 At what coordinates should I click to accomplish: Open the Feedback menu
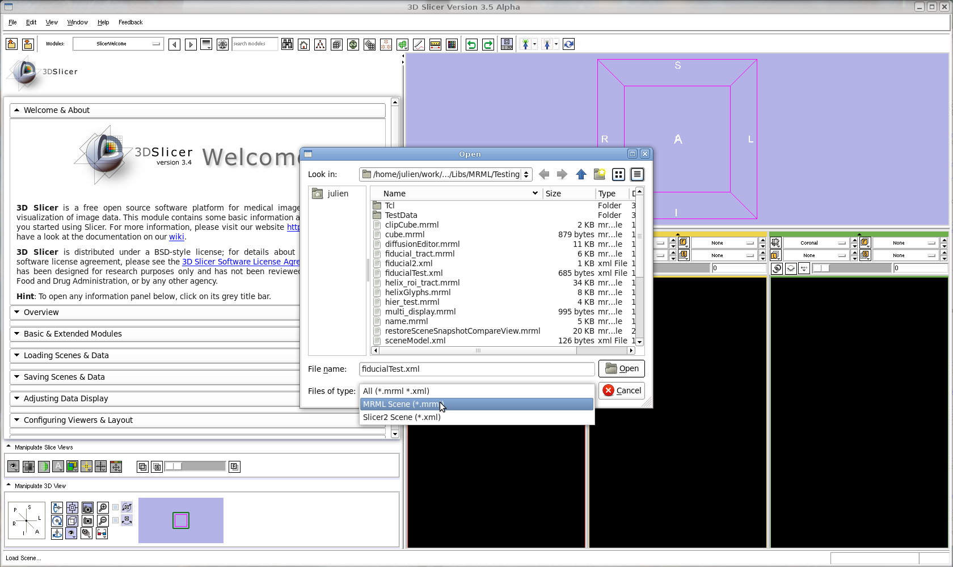click(x=130, y=22)
